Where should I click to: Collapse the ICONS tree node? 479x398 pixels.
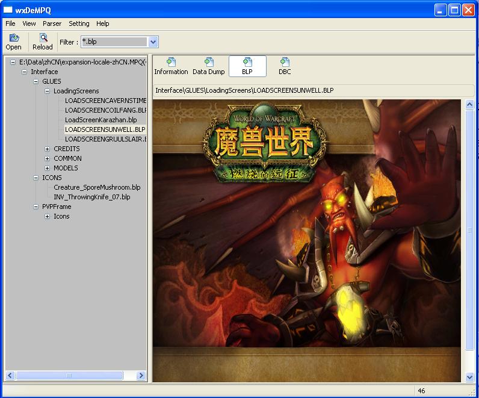click(36, 178)
